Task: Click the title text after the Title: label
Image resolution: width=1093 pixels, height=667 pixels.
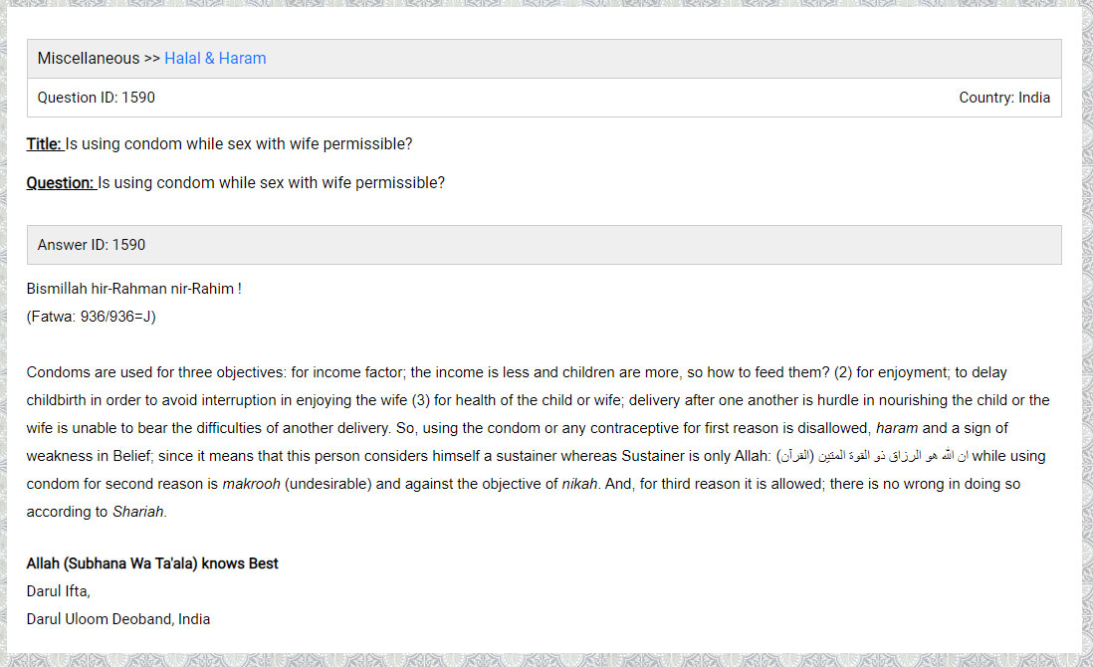Action: point(239,144)
